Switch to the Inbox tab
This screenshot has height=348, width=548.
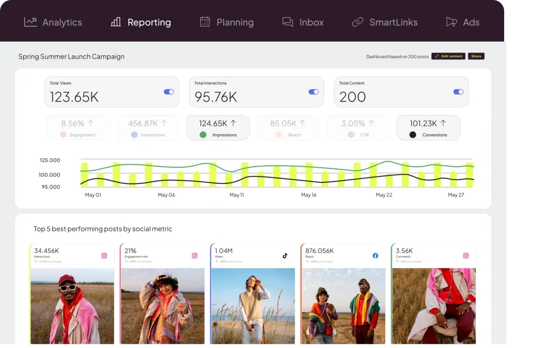(303, 22)
